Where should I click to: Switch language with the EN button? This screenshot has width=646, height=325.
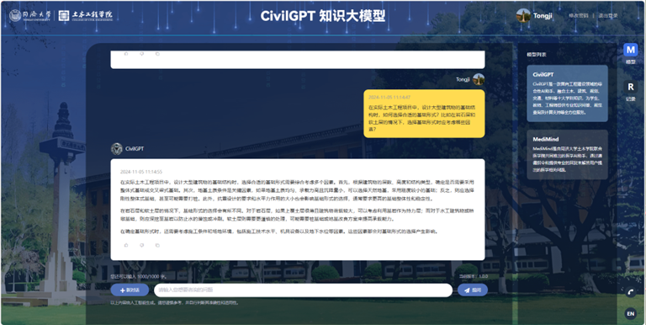point(630,314)
